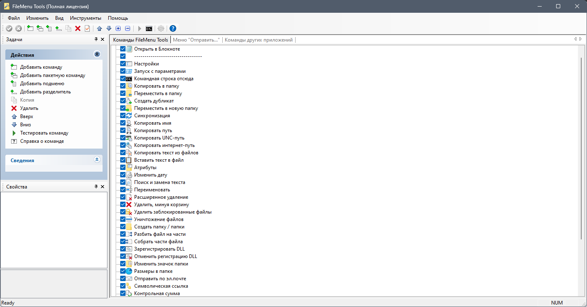The height and width of the screenshot is (307, 587).
Task: Click the 'Добавить разделитель' toolbar icon
Action: click(58, 28)
